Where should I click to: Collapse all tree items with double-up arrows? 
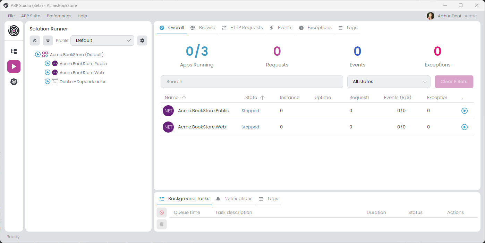(x=35, y=40)
